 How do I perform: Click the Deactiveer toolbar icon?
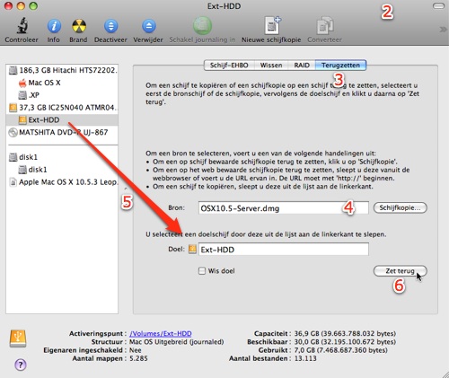click(x=110, y=26)
